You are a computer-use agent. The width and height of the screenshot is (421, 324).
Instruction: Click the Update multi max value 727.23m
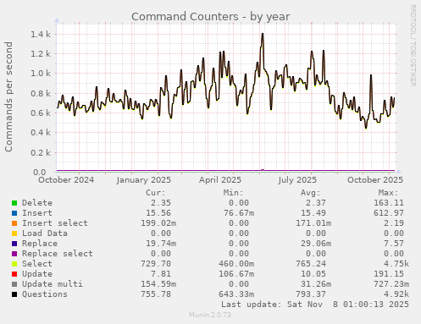click(391, 284)
